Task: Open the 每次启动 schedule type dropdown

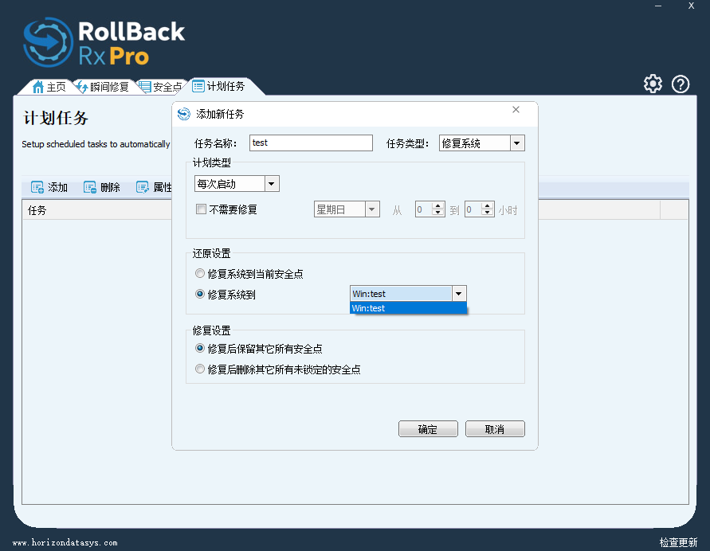Action: click(x=272, y=184)
